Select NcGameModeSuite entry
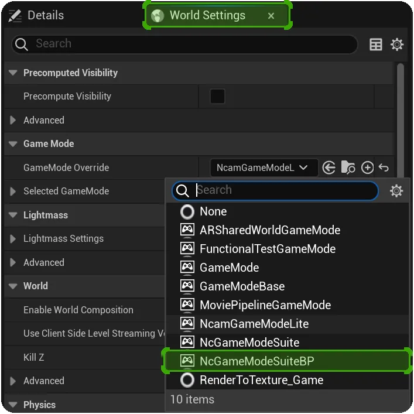 [x=288, y=343]
